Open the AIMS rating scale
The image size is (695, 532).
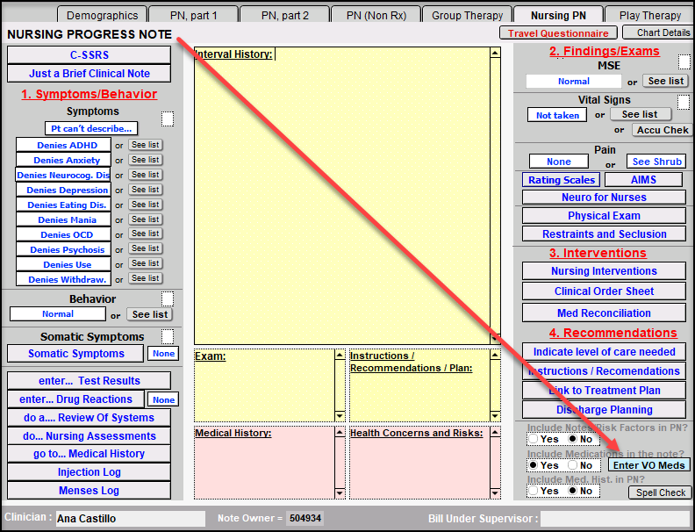[643, 180]
